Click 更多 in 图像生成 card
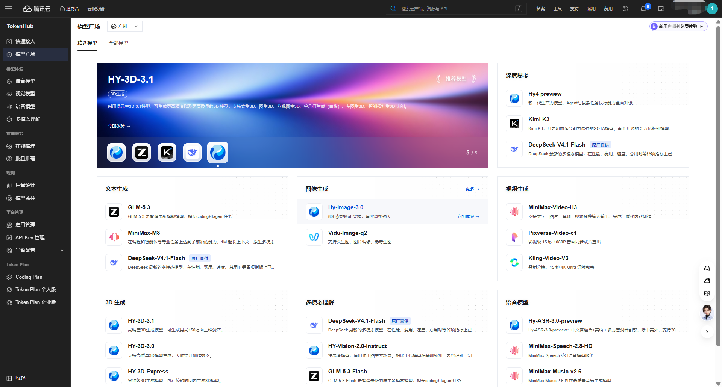Image resolution: width=722 pixels, height=387 pixels. (472, 189)
